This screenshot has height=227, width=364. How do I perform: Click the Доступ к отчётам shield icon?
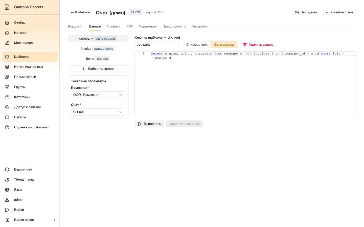click(7, 107)
